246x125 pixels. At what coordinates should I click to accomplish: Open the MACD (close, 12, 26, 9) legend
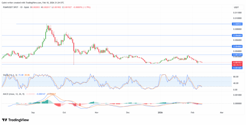coord(14,94)
